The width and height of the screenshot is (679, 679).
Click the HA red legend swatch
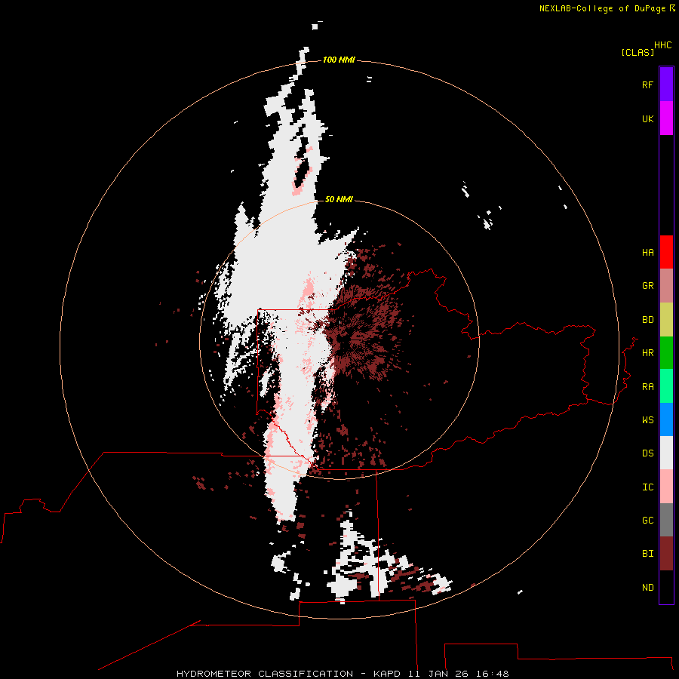tap(666, 252)
